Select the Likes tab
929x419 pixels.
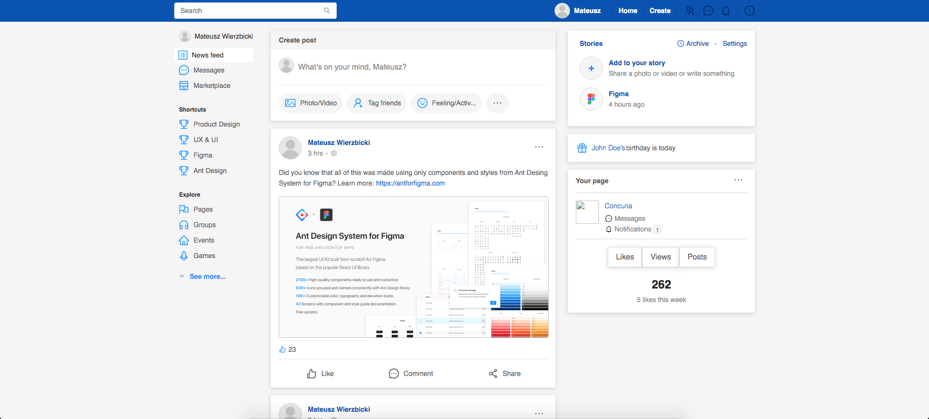(x=625, y=257)
